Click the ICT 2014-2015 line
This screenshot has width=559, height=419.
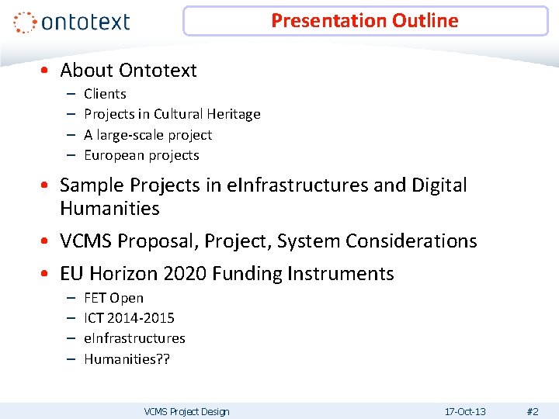(x=129, y=318)
